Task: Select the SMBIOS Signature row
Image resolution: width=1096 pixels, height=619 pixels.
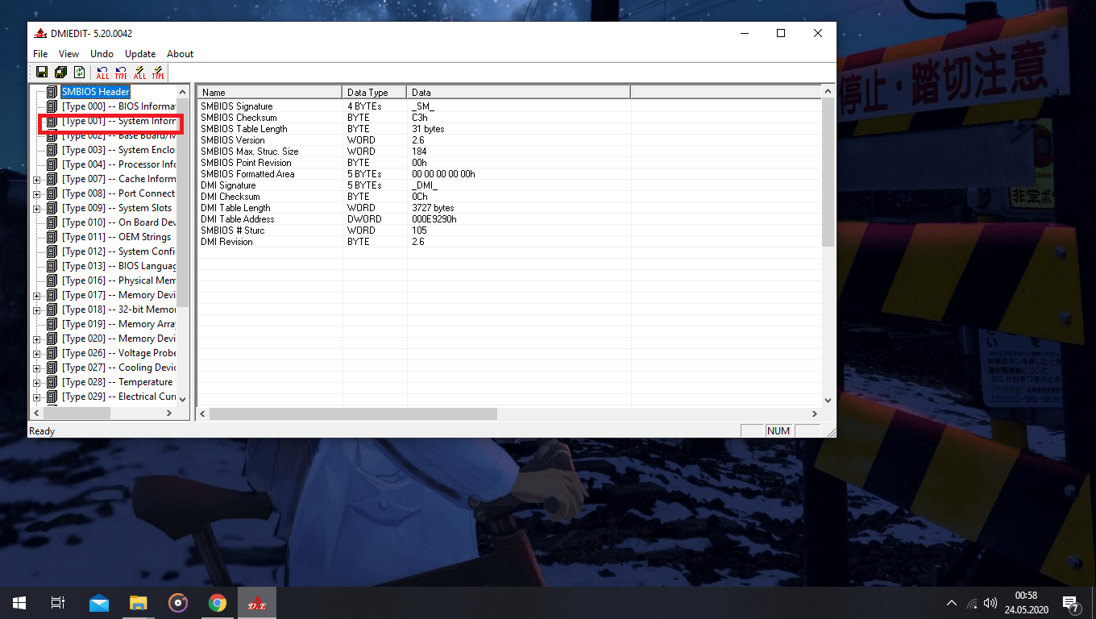Action: point(509,106)
